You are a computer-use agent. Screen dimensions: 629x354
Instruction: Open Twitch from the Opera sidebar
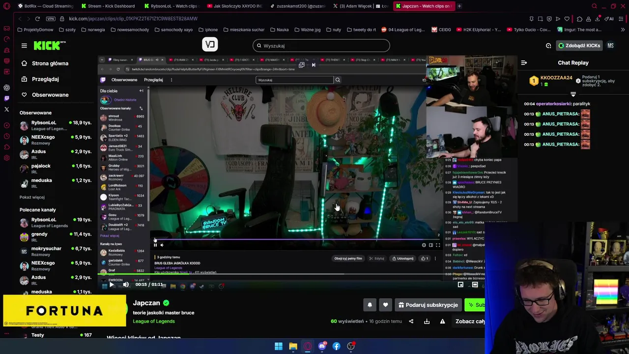[6, 98]
